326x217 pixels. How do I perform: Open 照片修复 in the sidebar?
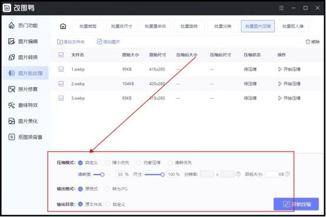(23, 89)
